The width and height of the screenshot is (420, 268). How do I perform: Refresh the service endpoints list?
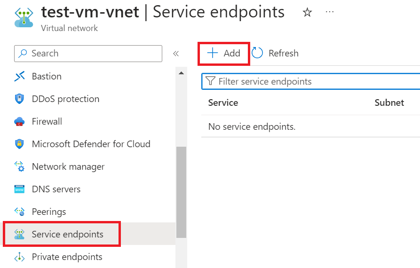(x=275, y=53)
